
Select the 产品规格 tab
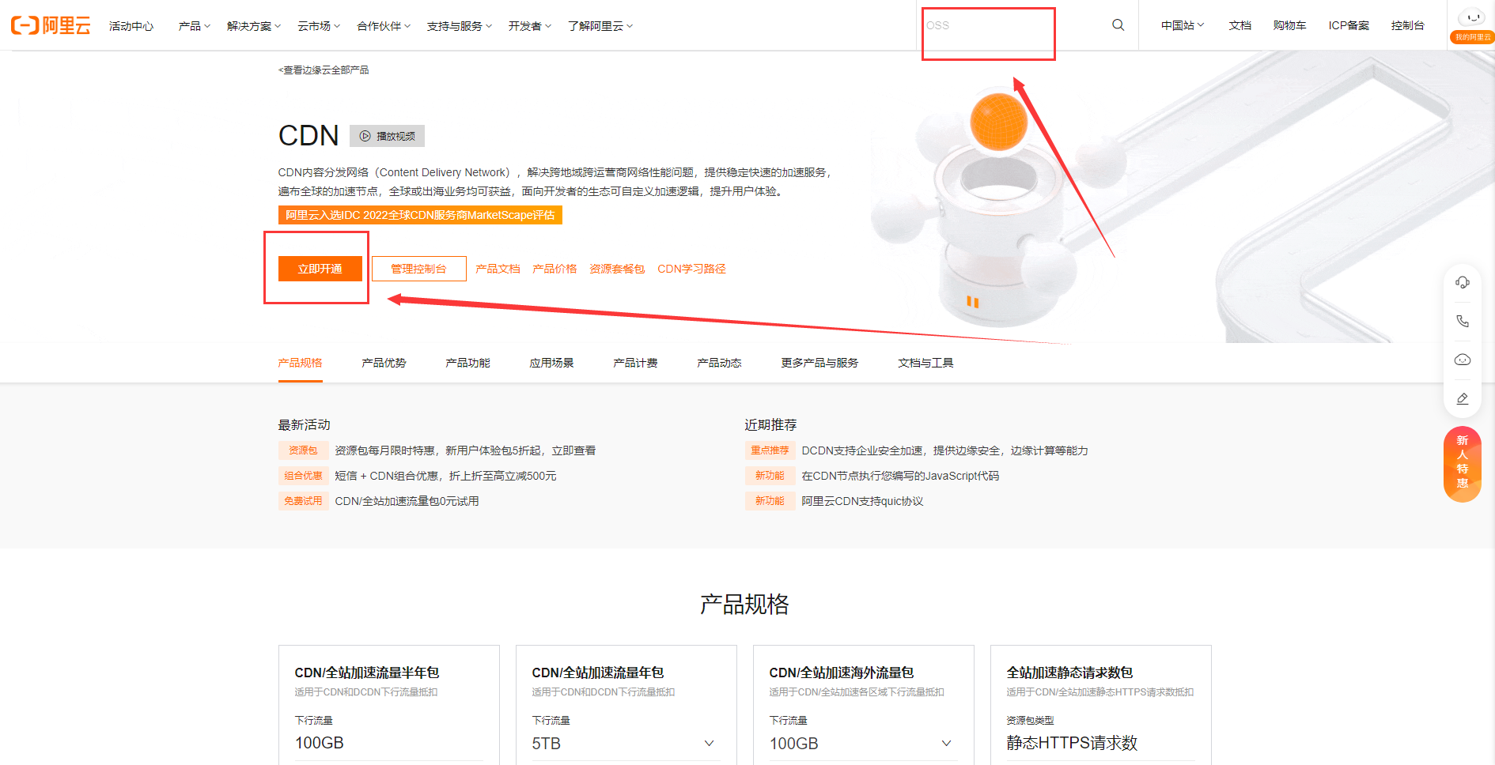click(x=301, y=363)
